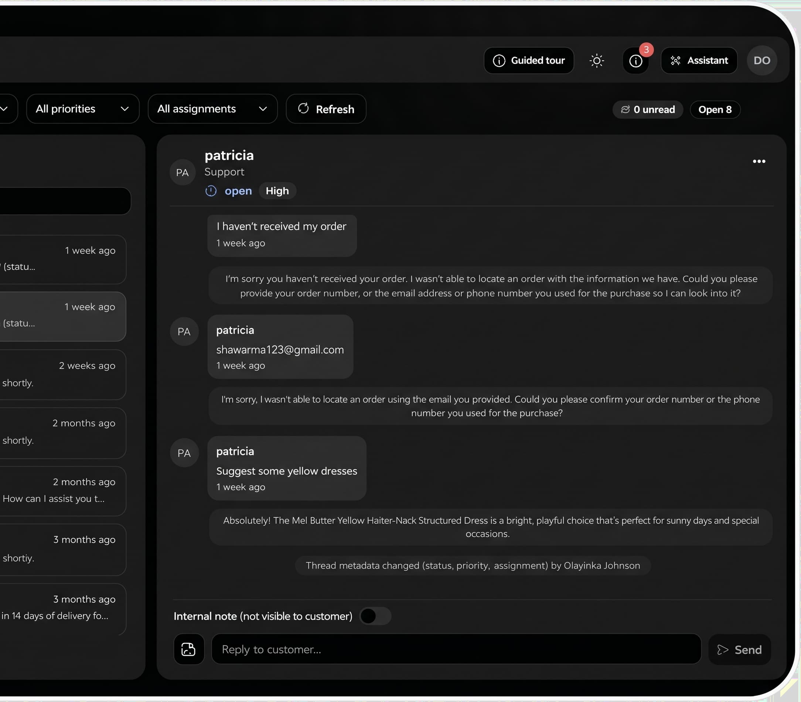The height and width of the screenshot is (702, 801).
Task: Click the 'open' status label
Action: pyautogui.click(x=238, y=191)
